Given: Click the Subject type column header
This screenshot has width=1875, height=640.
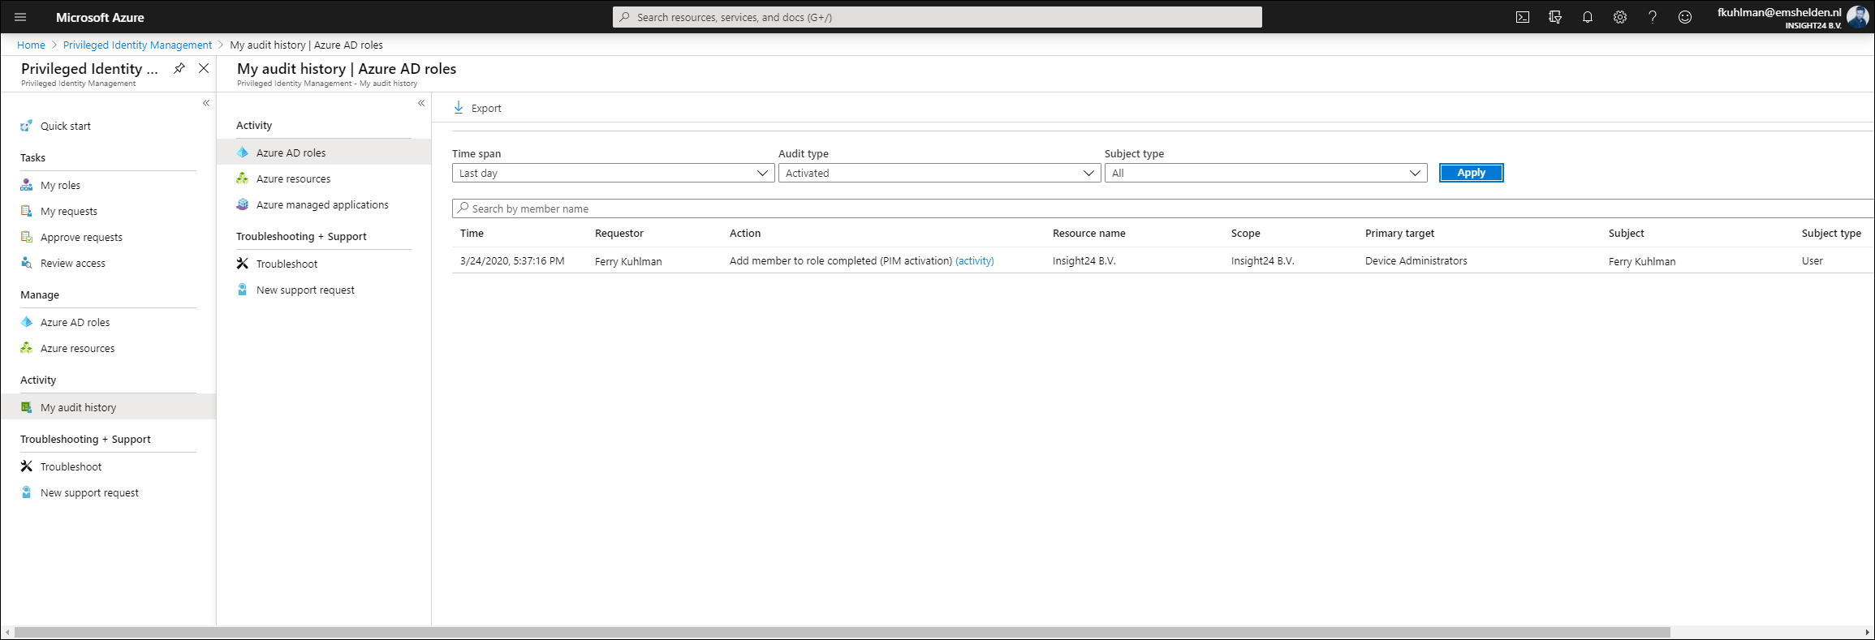Looking at the screenshot, I should click(x=1831, y=233).
